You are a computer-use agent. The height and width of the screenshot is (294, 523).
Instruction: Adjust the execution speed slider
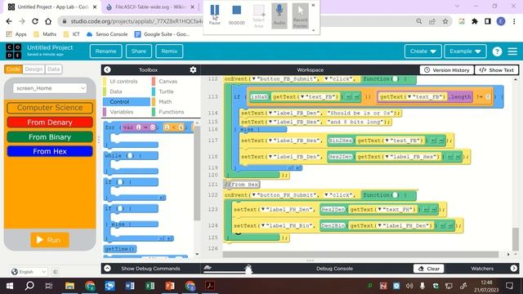(248, 269)
